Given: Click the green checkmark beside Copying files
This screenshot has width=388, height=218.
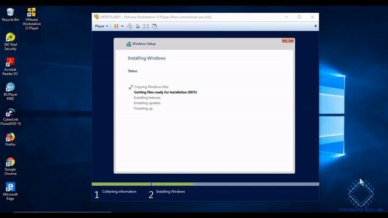Looking at the screenshot, I should coord(130,87).
